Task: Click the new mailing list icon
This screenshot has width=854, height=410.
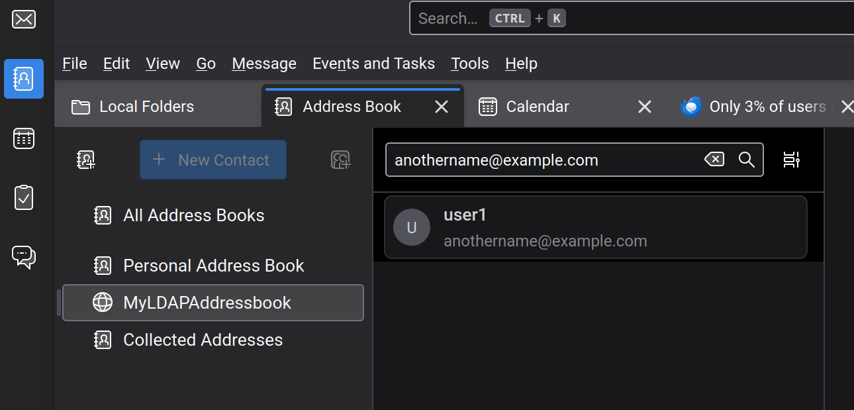Action: click(340, 160)
